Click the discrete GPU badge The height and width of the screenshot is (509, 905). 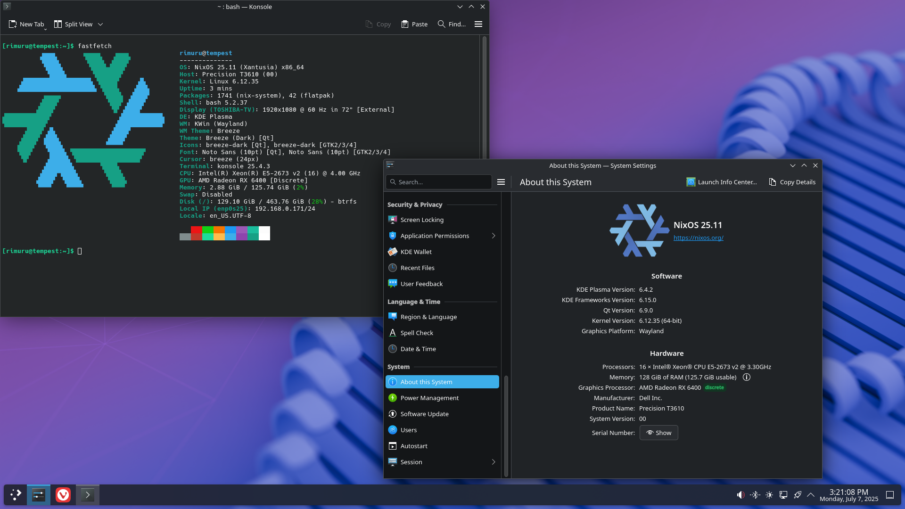click(715, 387)
